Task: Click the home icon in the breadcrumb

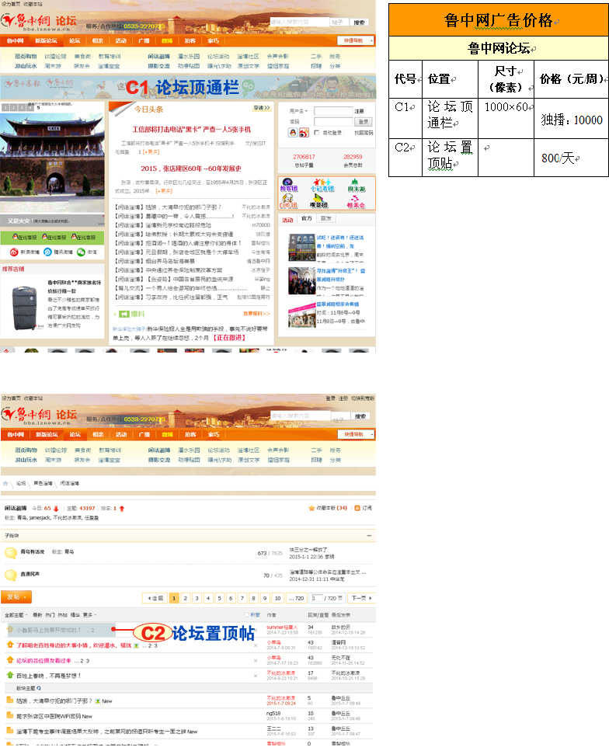Action: pyautogui.click(x=6, y=483)
